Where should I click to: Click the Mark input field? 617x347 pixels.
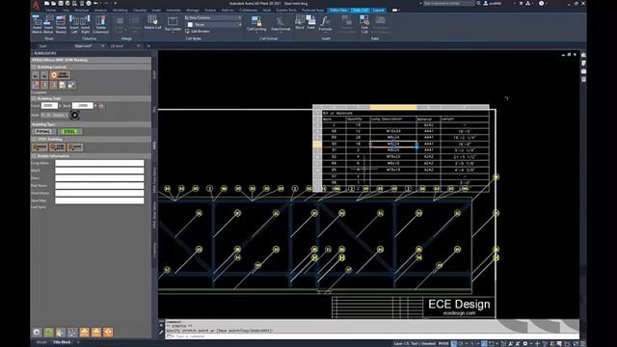click(x=99, y=171)
